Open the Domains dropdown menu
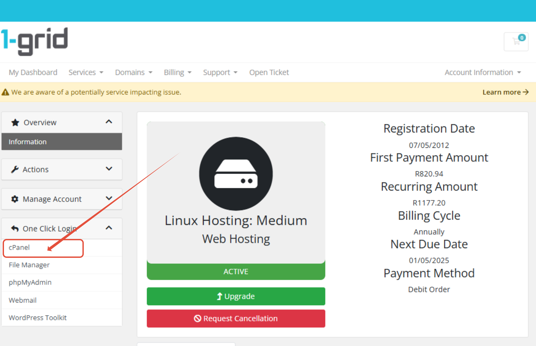Viewport: 536px width, 346px height. (x=134, y=72)
